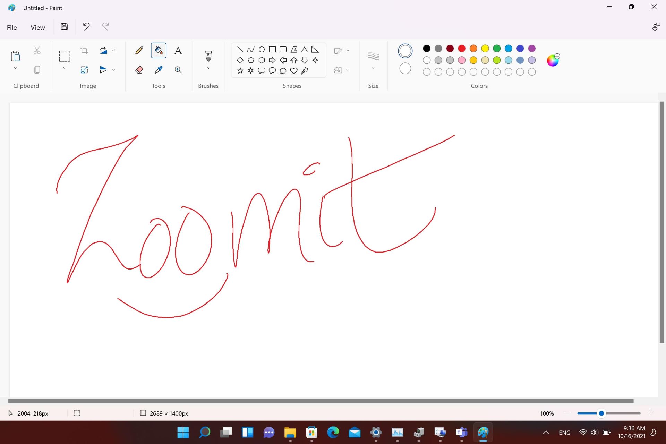This screenshot has height=444, width=666.
Task: Select the Pencil tool
Action: [x=139, y=51]
